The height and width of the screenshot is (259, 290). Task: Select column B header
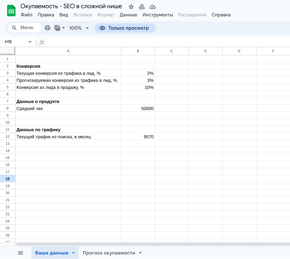(x=138, y=51)
